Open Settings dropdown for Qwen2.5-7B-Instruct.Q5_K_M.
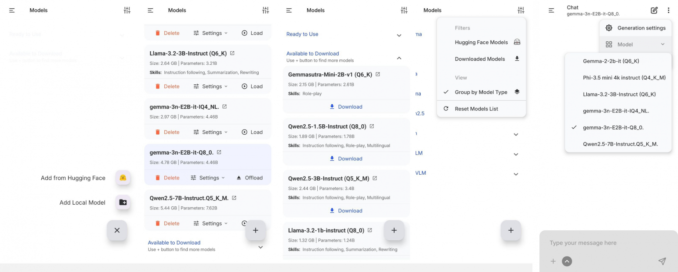The height and width of the screenshot is (272, 678). tap(211, 223)
